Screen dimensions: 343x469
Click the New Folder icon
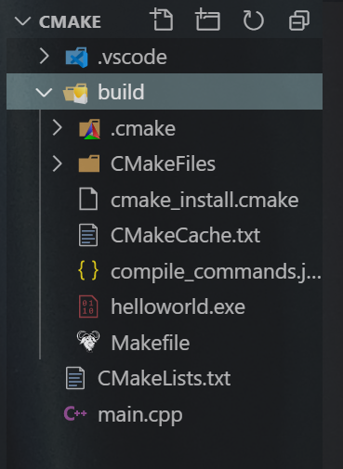tap(207, 20)
